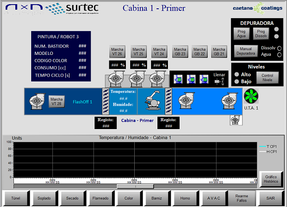Screen dimensions: 287x207
Task: Select the Dissolv radio button
Action: click(279, 48)
